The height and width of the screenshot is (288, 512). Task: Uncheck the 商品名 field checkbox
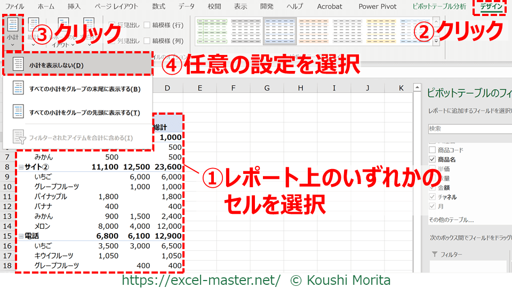click(433, 159)
